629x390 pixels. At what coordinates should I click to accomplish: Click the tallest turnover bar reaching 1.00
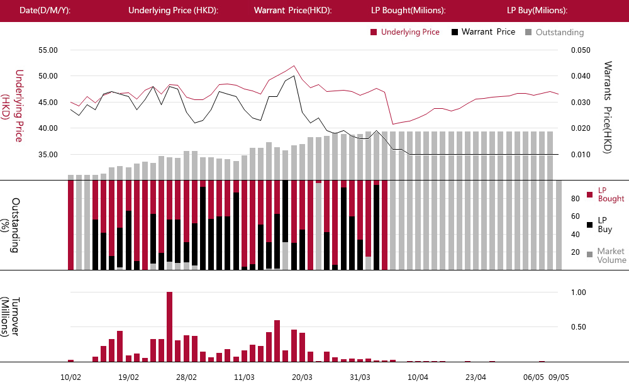169,326
